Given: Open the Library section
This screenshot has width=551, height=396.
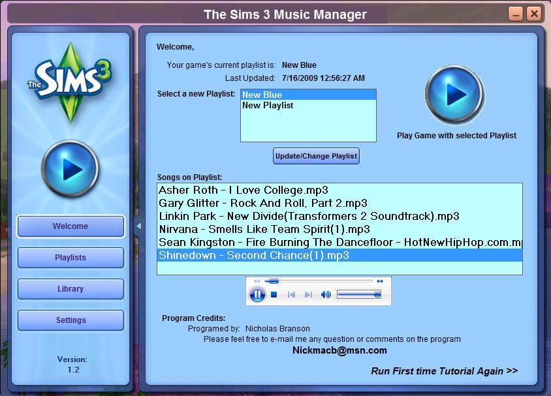Looking at the screenshot, I should pyautogui.click(x=71, y=289).
